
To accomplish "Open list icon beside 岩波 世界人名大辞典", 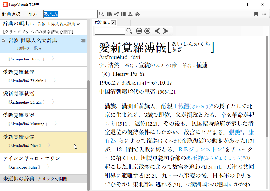I will [x=83, y=41].
